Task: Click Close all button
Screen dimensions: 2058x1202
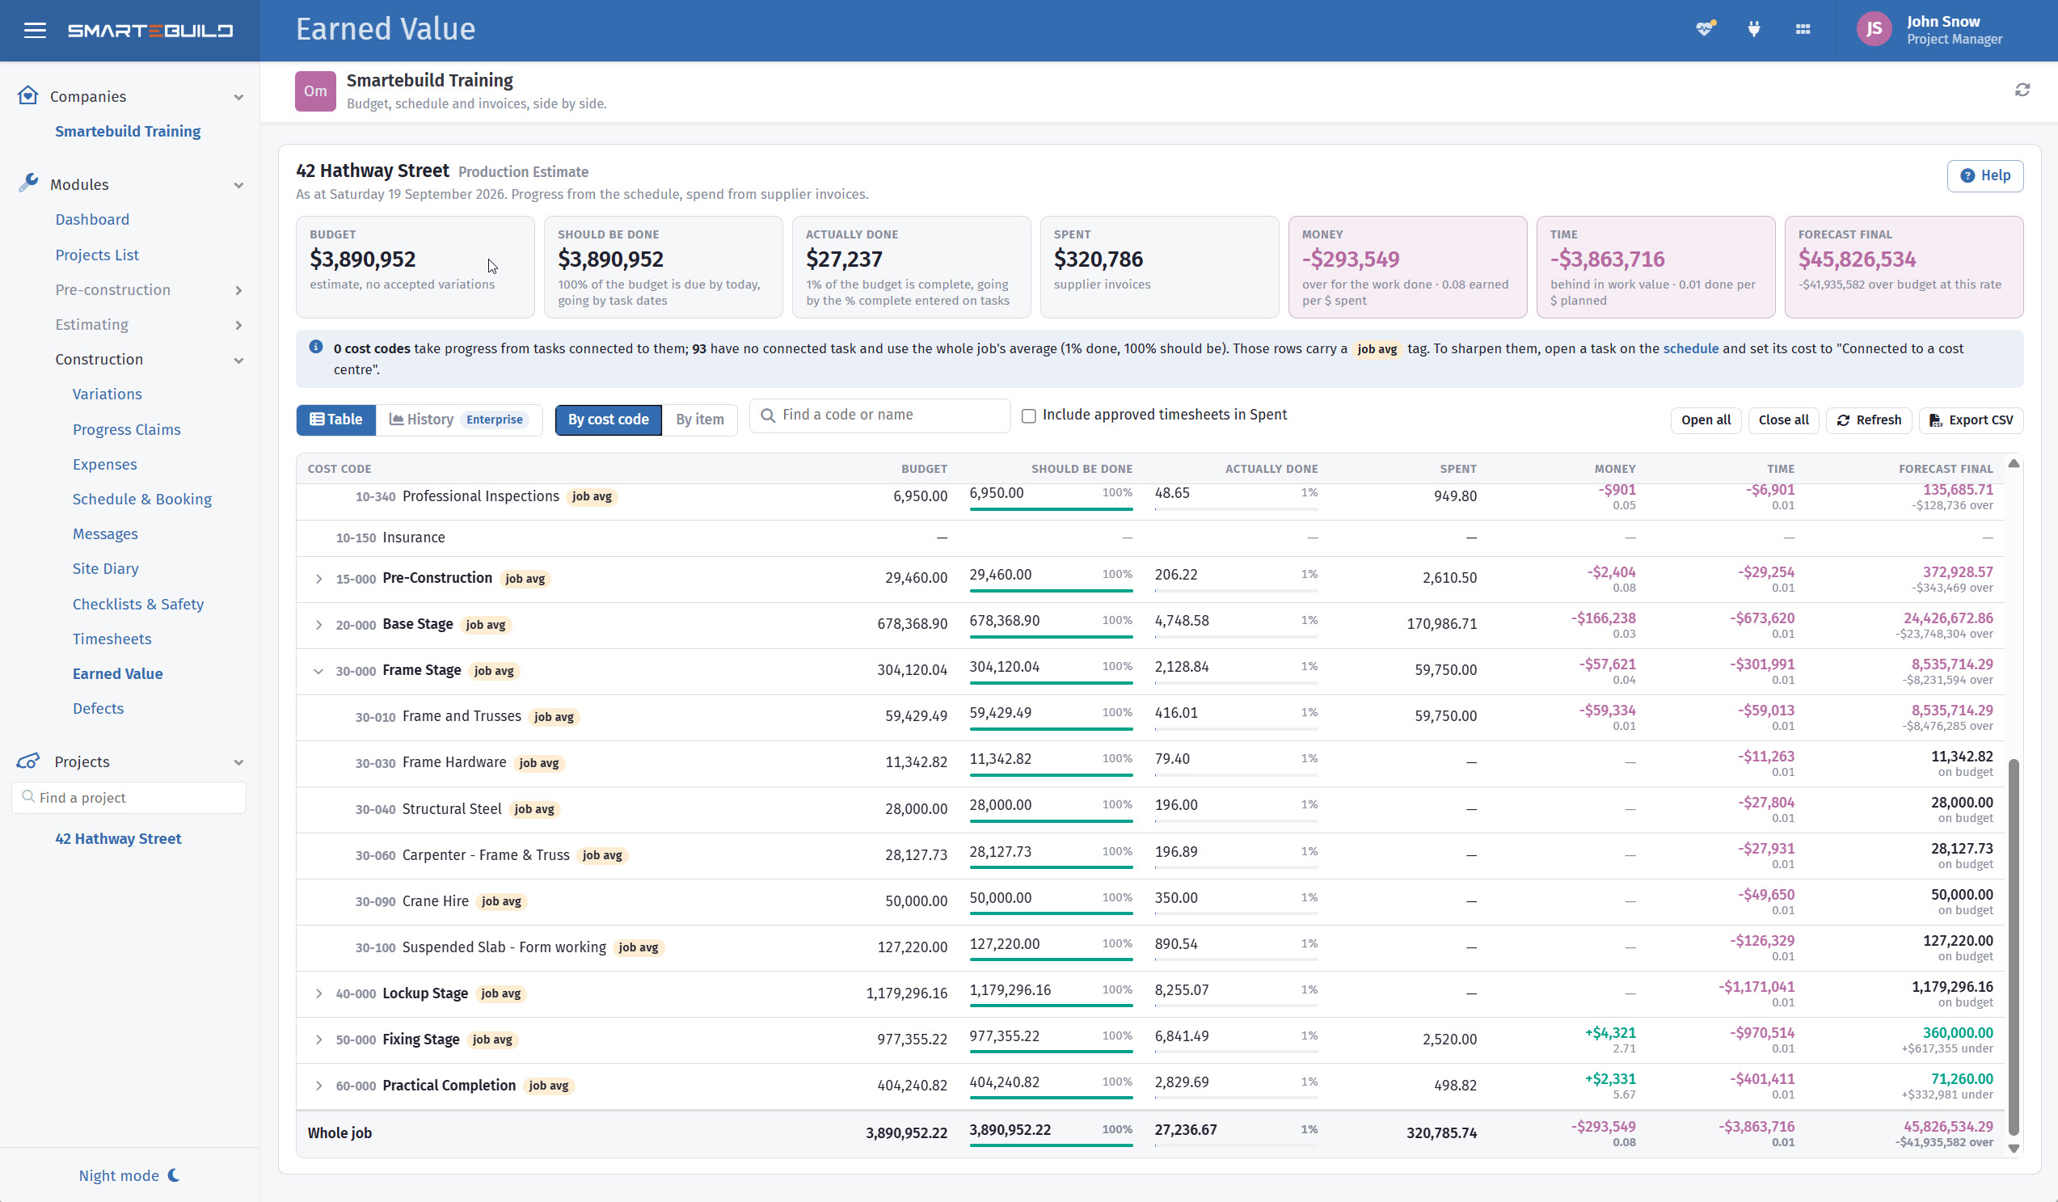Action: 1783,420
